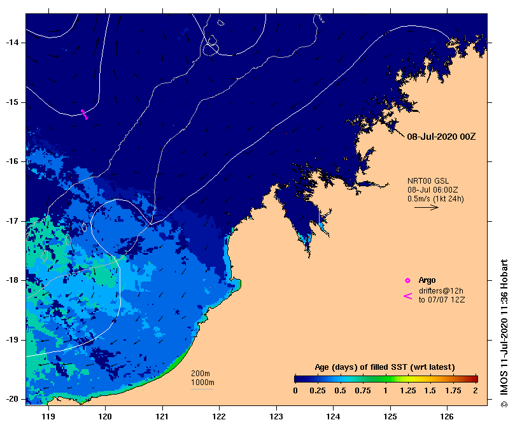515x427 pixels.
Task: Click the colorbar tick label '0.25'
Action: pyautogui.click(x=317, y=391)
